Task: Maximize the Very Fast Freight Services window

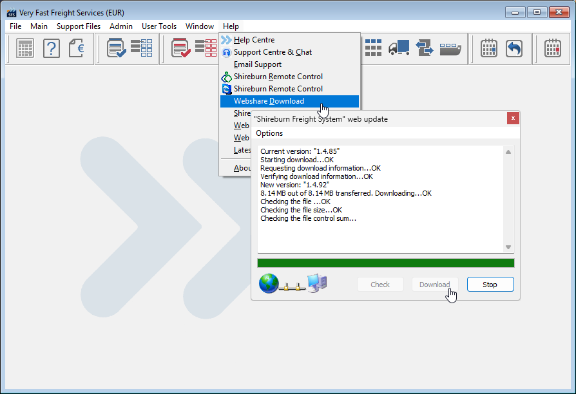Action: click(537, 12)
